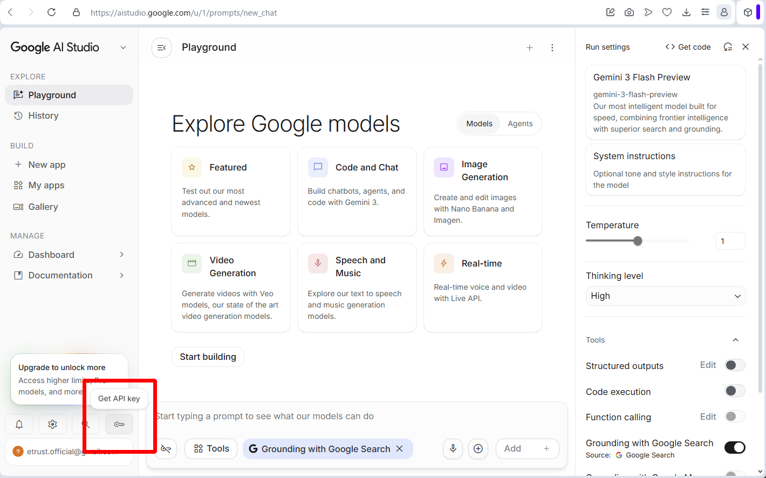The image size is (766, 478).
Task: Disable Grounding with Google Search switch
Action: tap(735, 447)
